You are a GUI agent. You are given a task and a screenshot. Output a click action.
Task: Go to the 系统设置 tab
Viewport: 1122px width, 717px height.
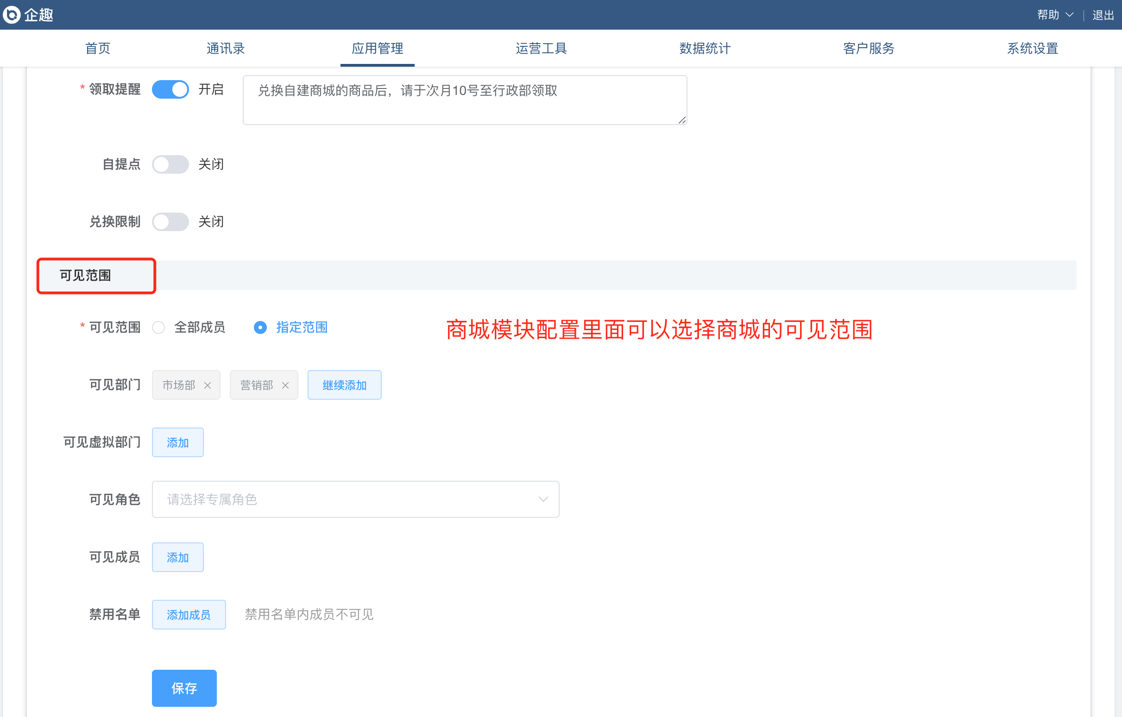pos(1032,49)
